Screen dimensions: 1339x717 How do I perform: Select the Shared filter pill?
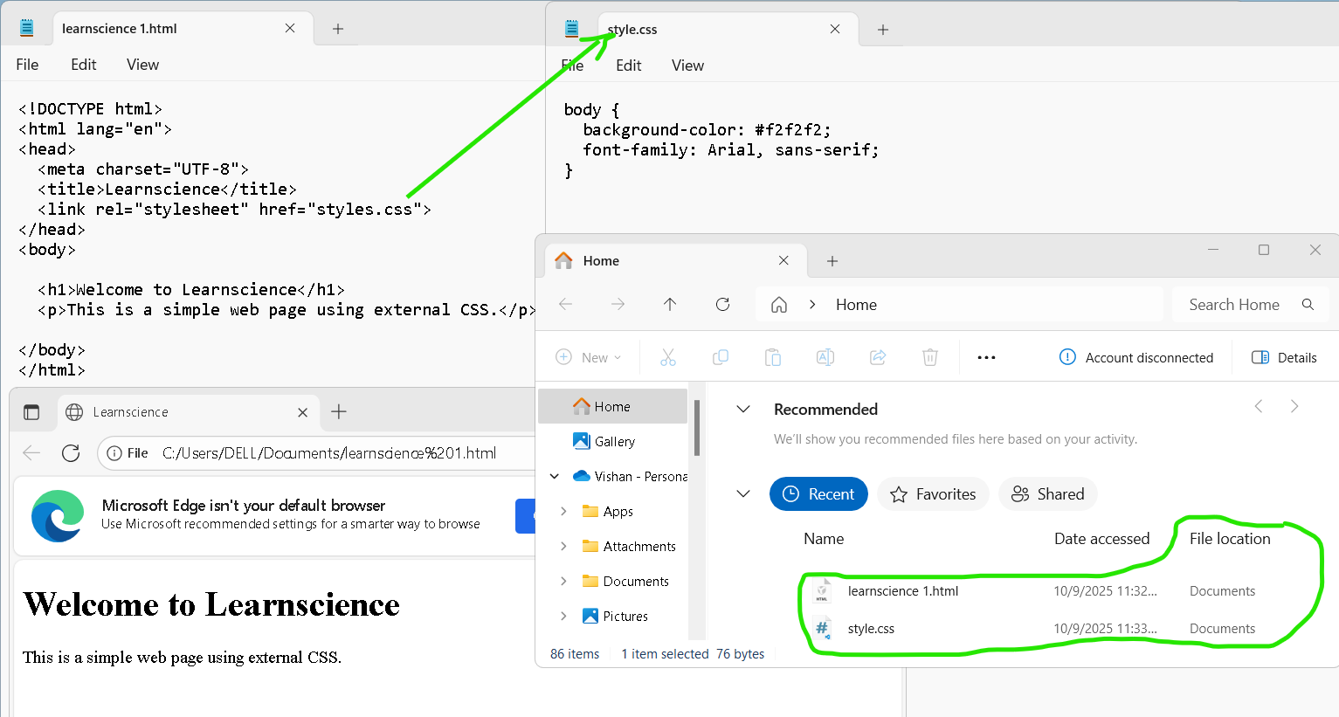click(x=1048, y=494)
